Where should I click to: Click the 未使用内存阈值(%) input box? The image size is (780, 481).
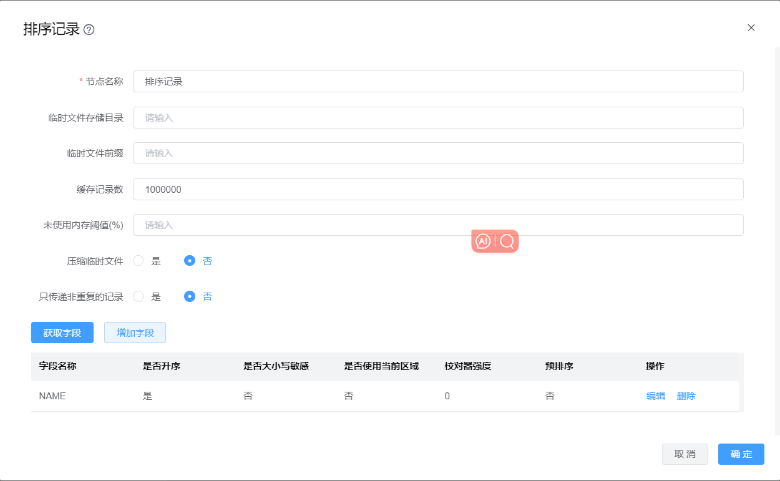click(x=437, y=225)
